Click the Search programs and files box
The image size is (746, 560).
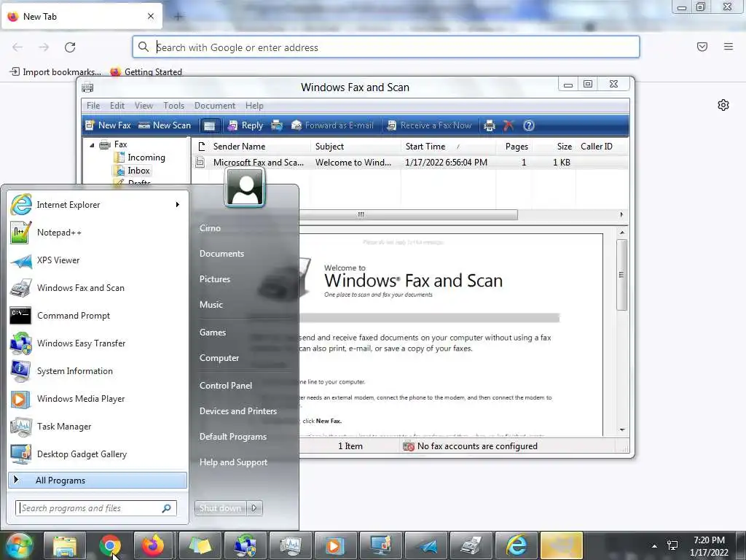[96, 508]
